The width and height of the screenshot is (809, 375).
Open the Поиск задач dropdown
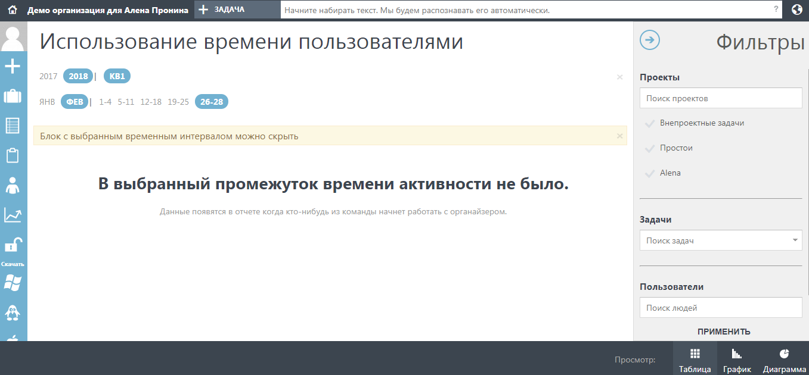721,240
